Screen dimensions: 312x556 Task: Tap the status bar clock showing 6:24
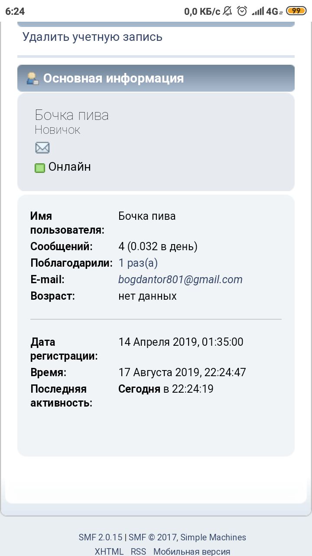(x=15, y=11)
